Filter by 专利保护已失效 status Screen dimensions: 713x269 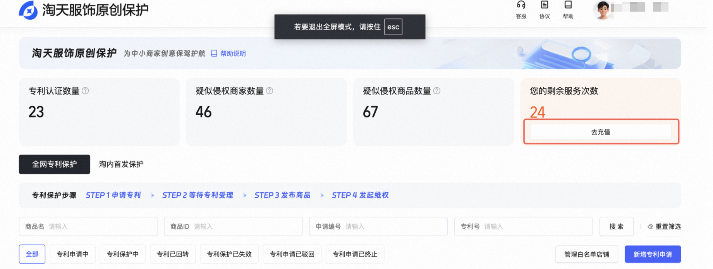pos(229,254)
